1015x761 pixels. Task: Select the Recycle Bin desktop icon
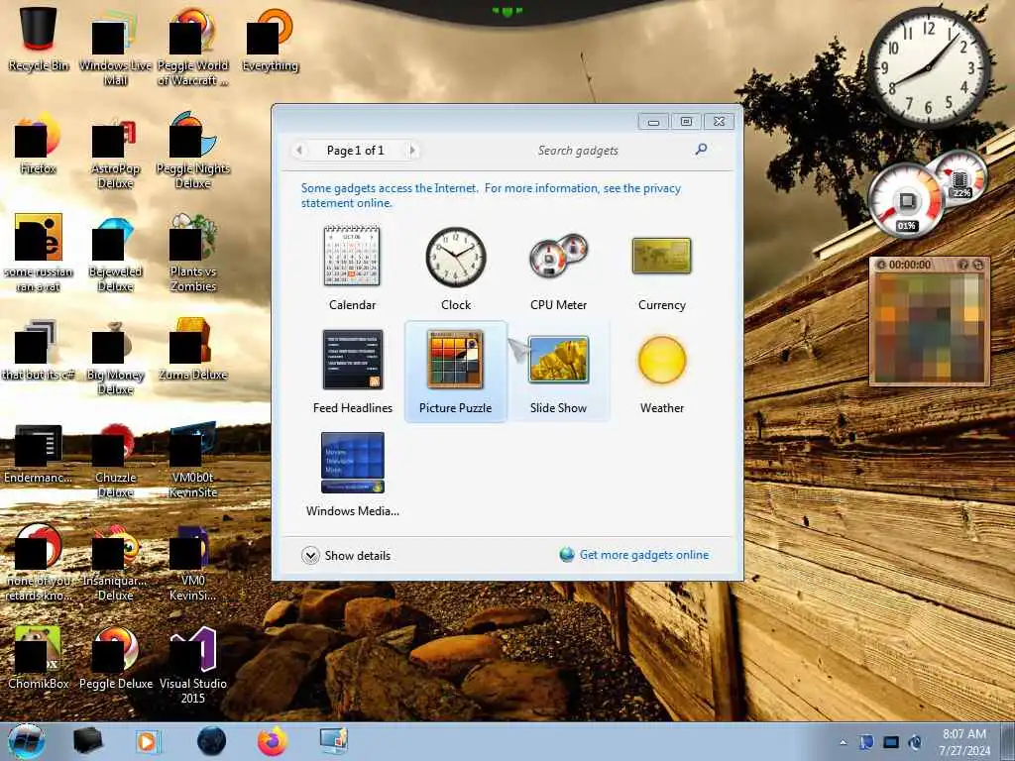point(39,39)
